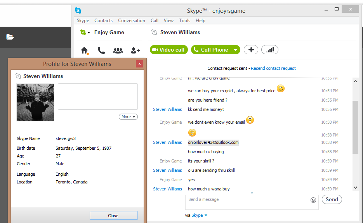The width and height of the screenshot is (363, 223).
Task: Open the Conversation menu
Action: pyautogui.click(x=132, y=20)
